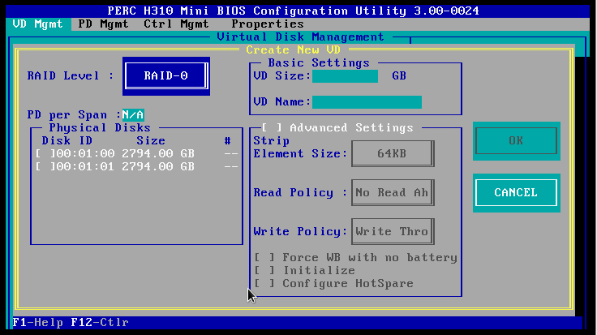Click the CANCEL button
The width and height of the screenshot is (597, 335).
point(516,192)
